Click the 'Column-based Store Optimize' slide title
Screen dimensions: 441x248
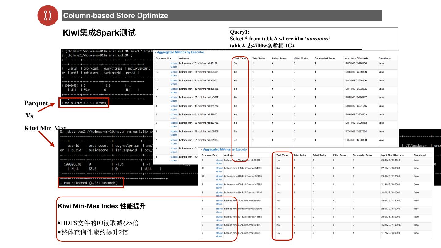115,16
